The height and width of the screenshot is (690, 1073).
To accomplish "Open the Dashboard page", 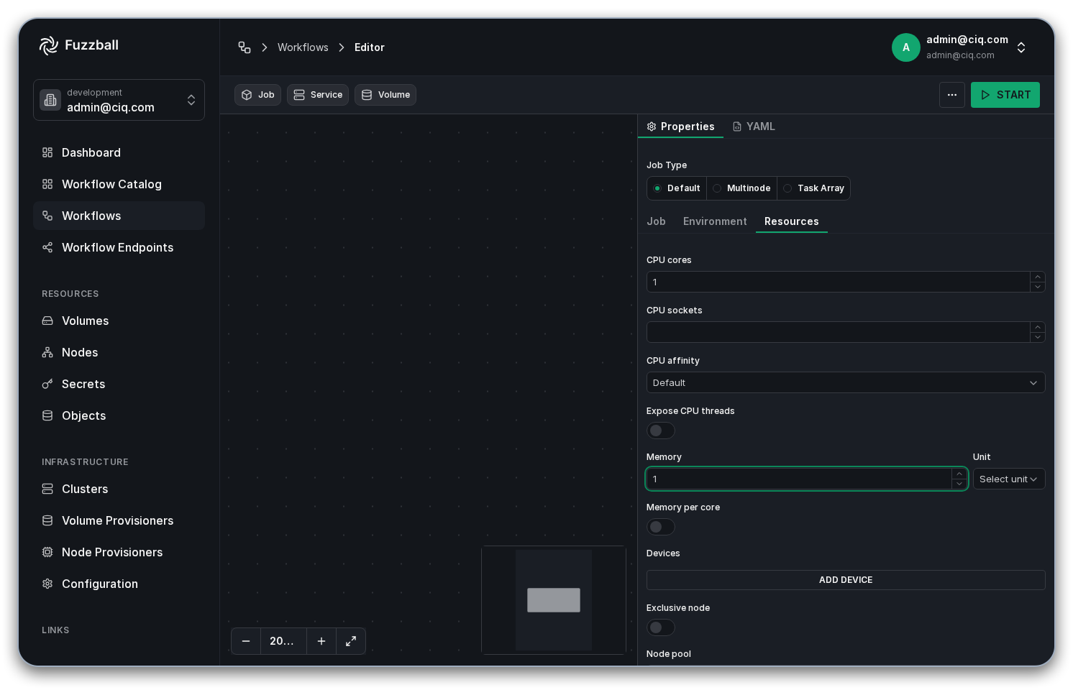I will click(119, 152).
